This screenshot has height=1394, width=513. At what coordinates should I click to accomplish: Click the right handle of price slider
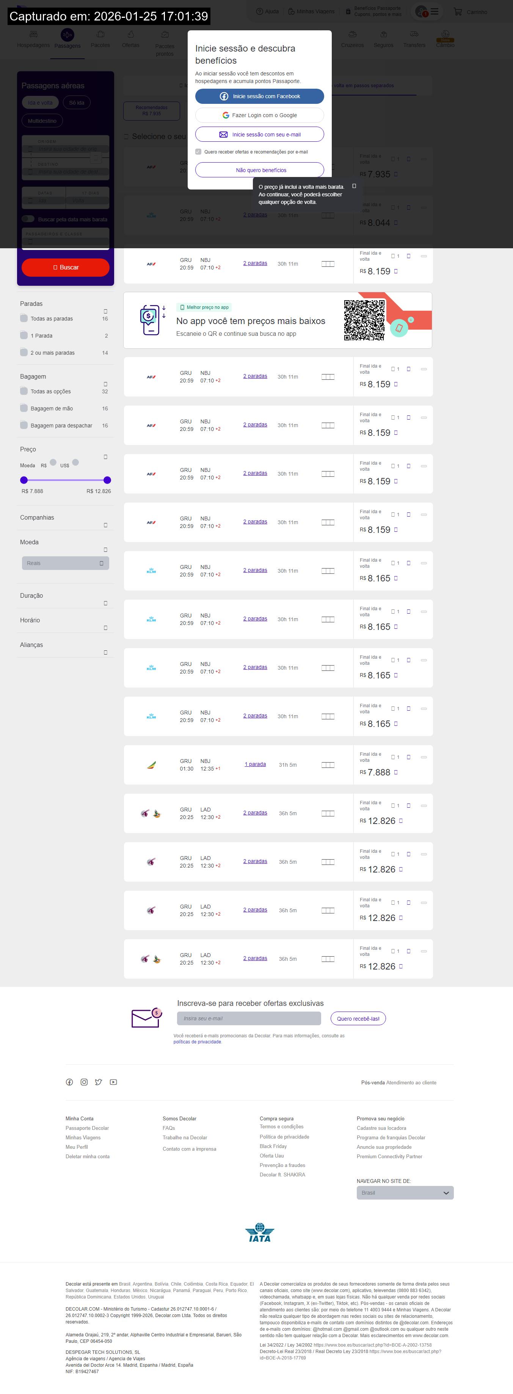pos(107,480)
